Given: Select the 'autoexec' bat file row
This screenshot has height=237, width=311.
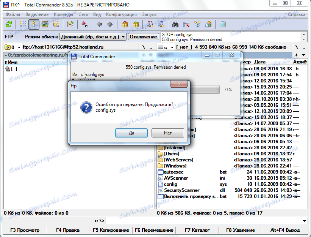Looking at the screenshot, I should point(232,172).
